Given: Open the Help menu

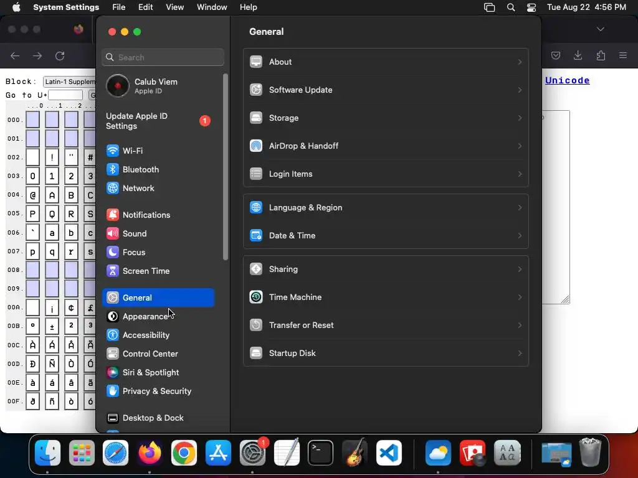Looking at the screenshot, I should (x=248, y=7).
